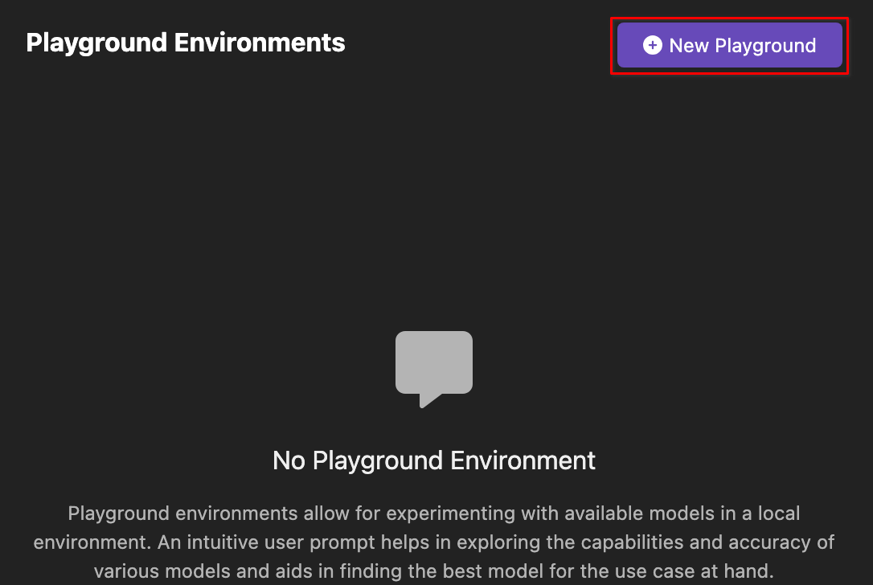Click the red-highlighted New Playground control
Image resolution: width=873 pixels, height=585 pixels.
click(x=729, y=46)
